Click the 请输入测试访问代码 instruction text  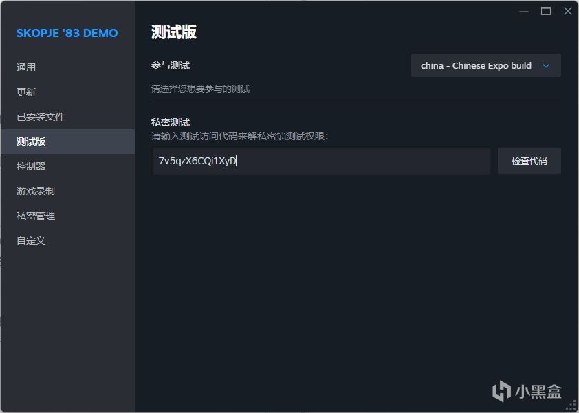click(240, 137)
